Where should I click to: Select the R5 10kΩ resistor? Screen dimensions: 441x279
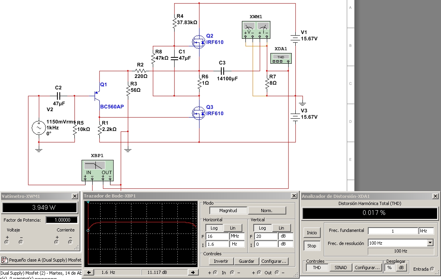tap(74, 130)
